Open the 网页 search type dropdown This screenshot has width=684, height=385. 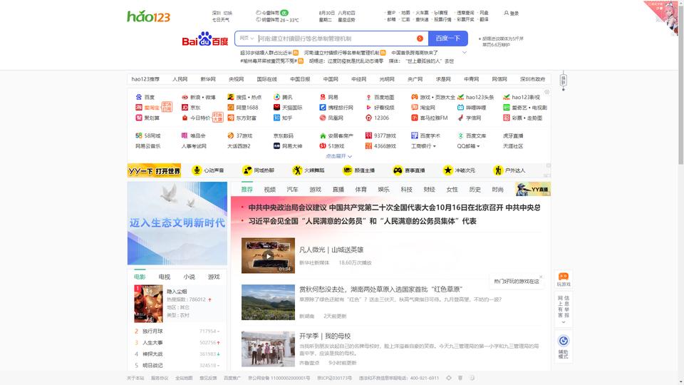click(247, 38)
